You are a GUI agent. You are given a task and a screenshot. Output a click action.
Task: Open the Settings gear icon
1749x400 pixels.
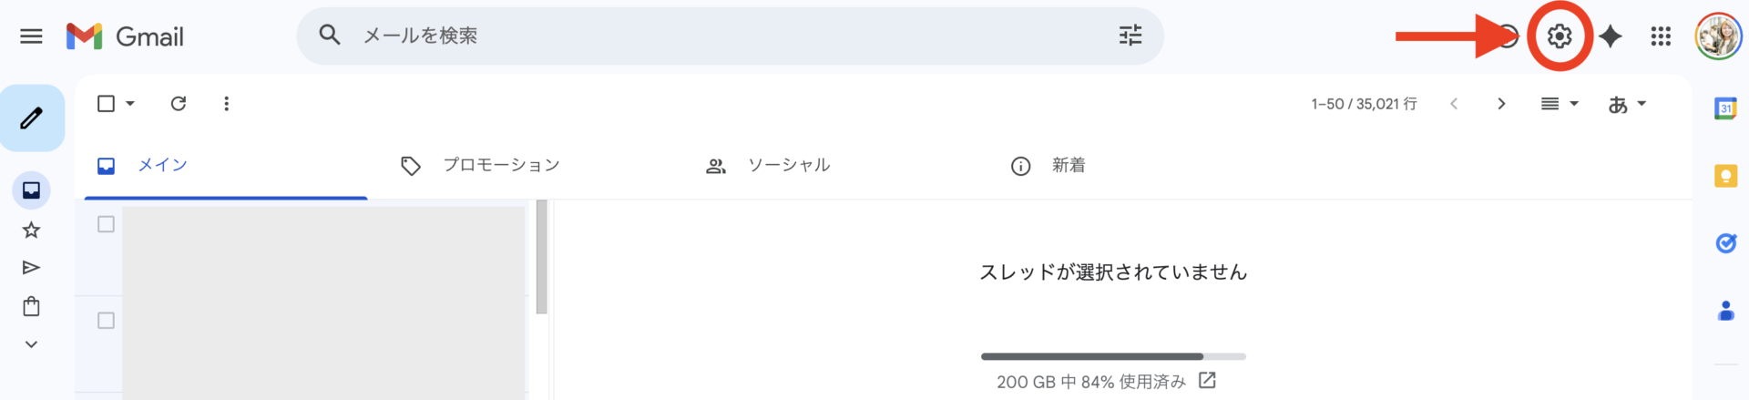coord(1560,36)
